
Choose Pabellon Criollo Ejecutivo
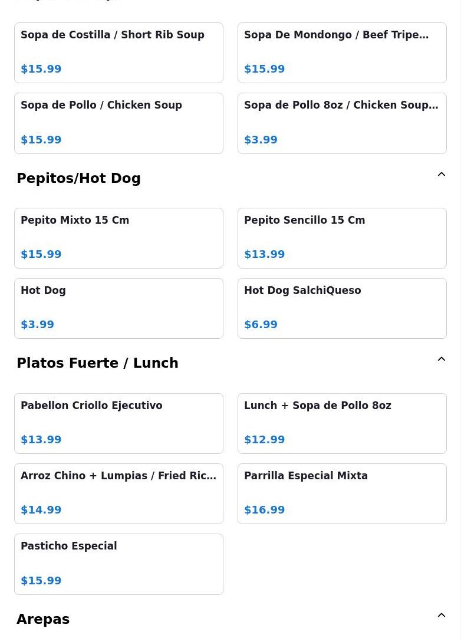[x=119, y=424]
